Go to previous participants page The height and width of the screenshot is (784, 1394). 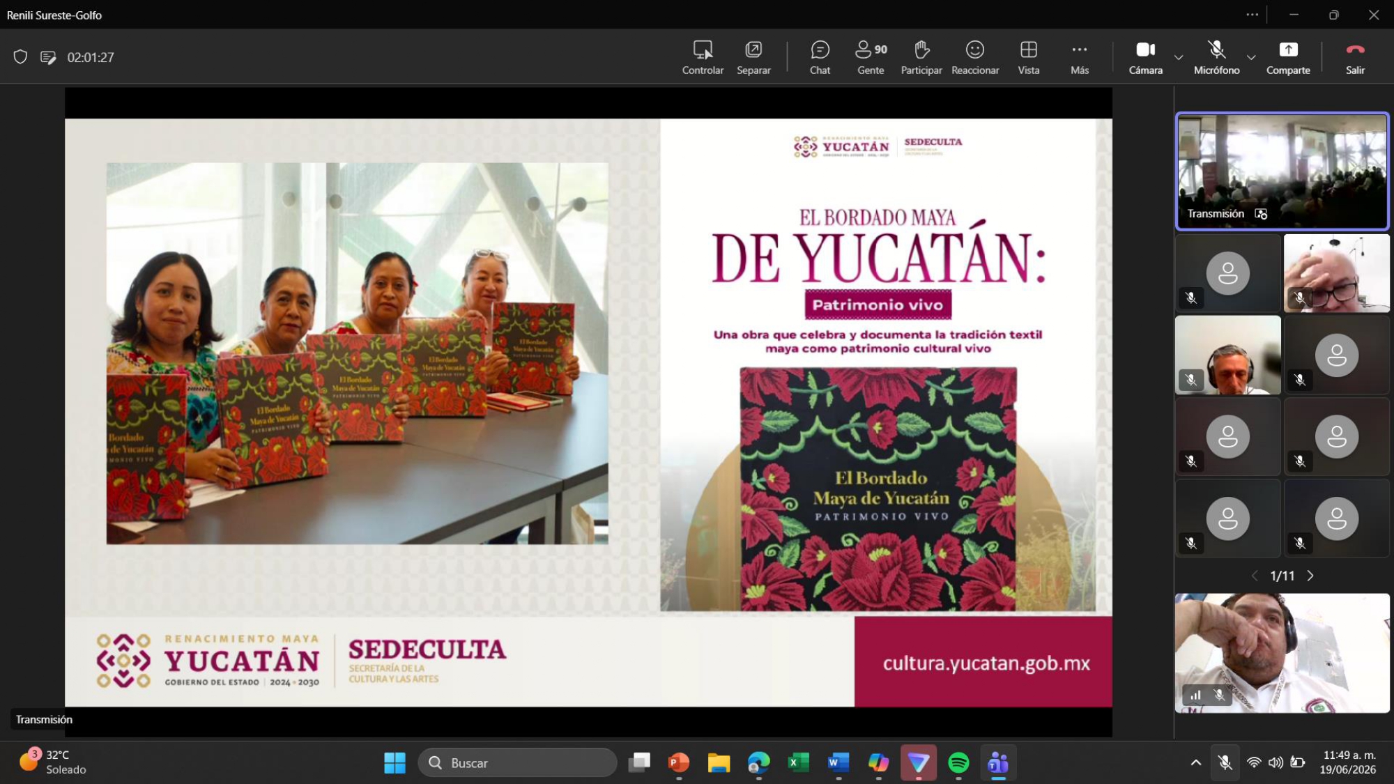(1255, 576)
